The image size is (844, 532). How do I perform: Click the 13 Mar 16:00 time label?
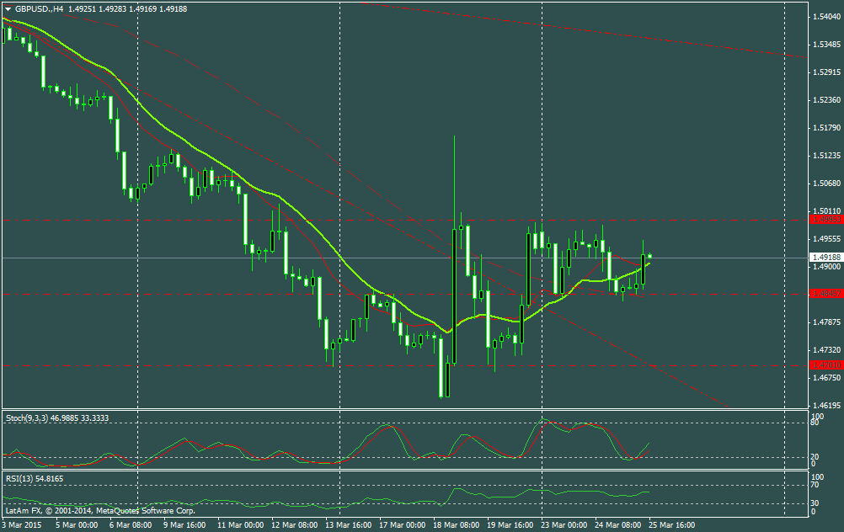pyautogui.click(x=349, y=524)
